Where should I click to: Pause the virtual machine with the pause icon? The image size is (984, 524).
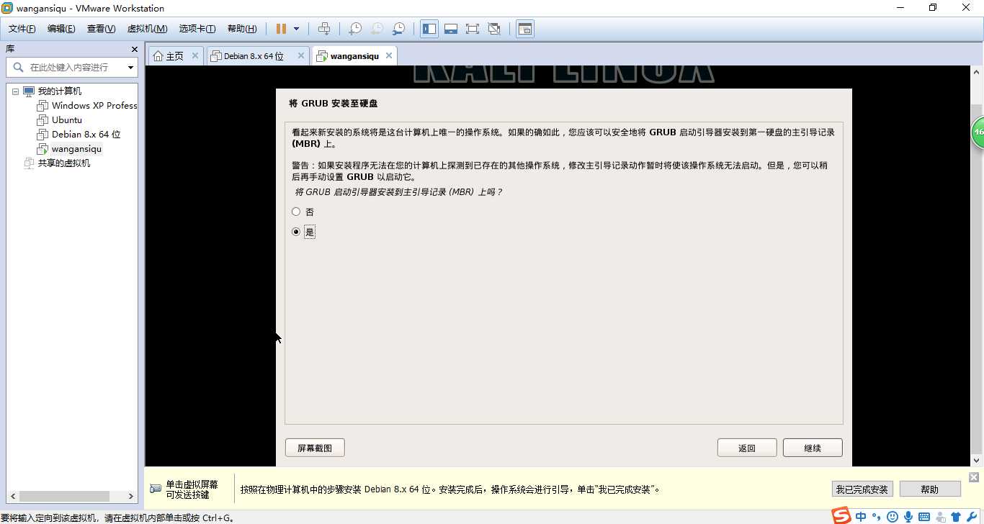point(281,29)
